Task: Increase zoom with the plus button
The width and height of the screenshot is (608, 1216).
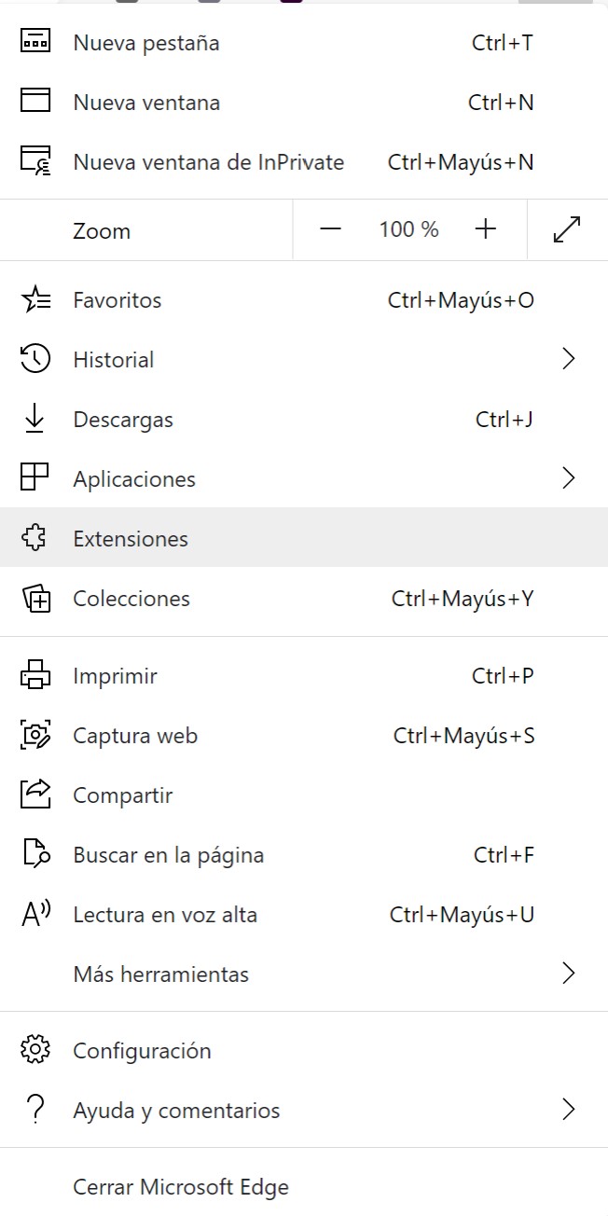Action: pos(485,229)
